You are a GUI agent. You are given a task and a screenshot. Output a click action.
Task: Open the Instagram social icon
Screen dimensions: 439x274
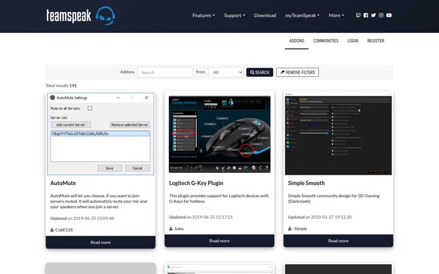381,15
